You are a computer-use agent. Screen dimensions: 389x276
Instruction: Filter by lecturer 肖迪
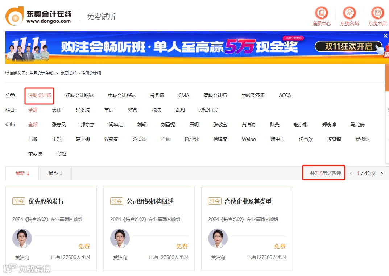coord(166,139)
